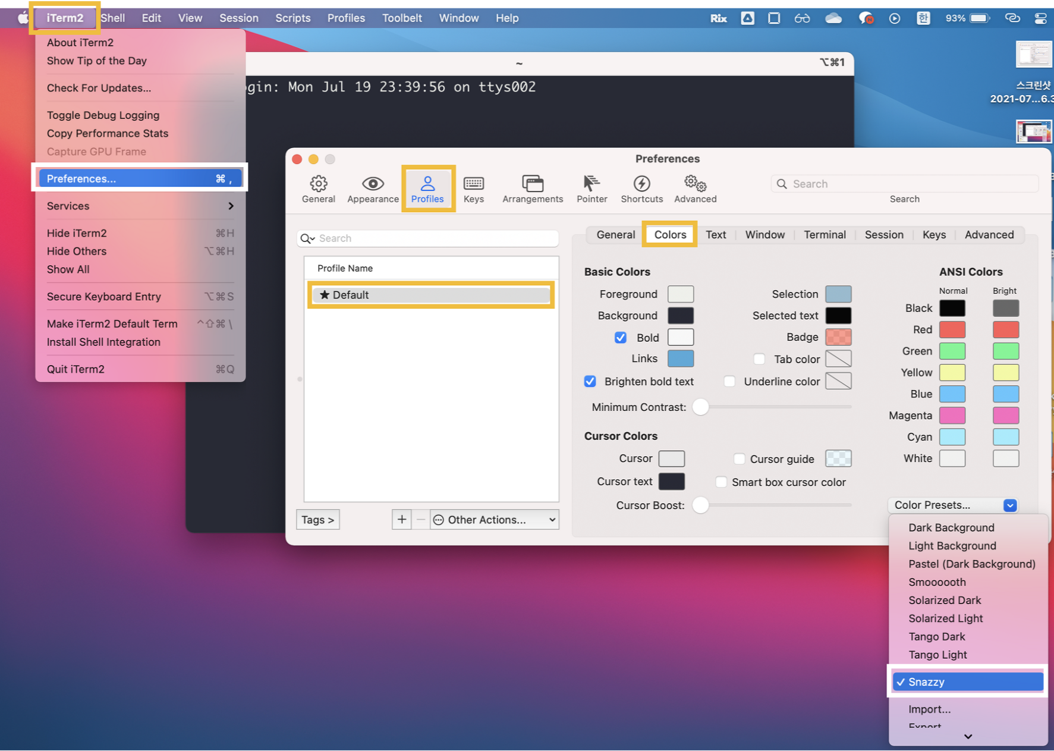Image resolution: width=1054 pixels, height=751 pixels.
Task: Open the chat bubble menu bar icon
Action: 866,18
